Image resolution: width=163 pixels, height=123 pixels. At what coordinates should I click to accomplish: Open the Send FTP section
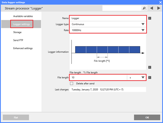(x=18, y=40)
